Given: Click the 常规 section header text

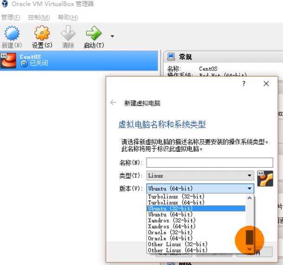Looking at the screenshot, I should coord(186,57).
